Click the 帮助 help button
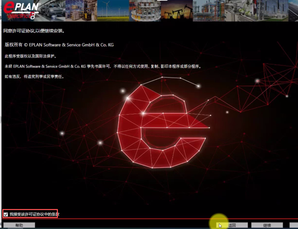 19,225
